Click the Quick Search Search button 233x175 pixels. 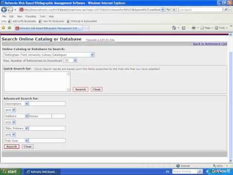[81, 89]
